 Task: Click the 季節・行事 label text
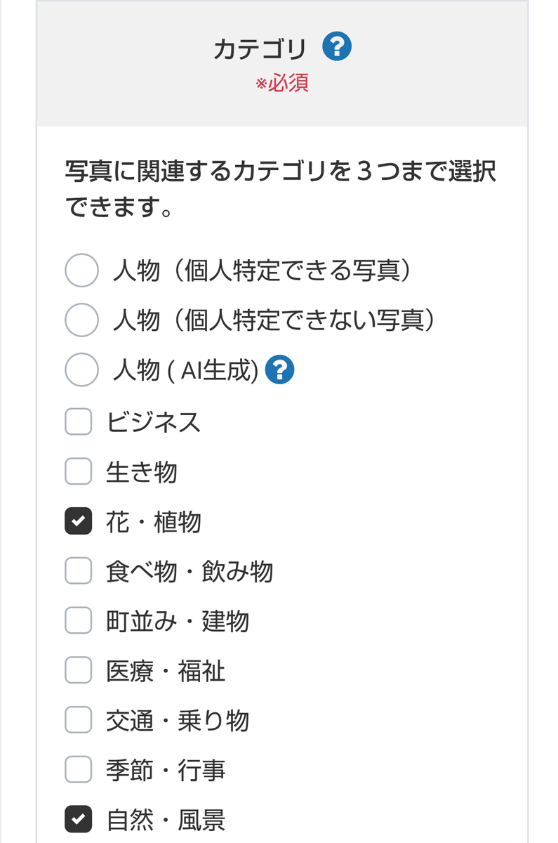point(166,771)
